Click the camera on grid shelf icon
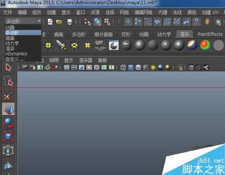The height and width of the screenshot is (175, 225). [x=100, y=45]
